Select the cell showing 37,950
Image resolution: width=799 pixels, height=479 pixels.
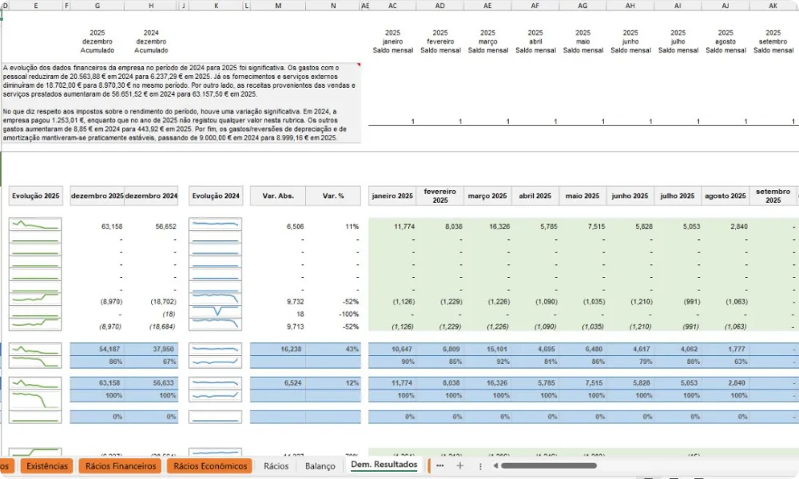(x=151, y=349)
